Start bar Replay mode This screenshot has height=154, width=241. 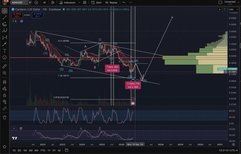click(111, 2)
